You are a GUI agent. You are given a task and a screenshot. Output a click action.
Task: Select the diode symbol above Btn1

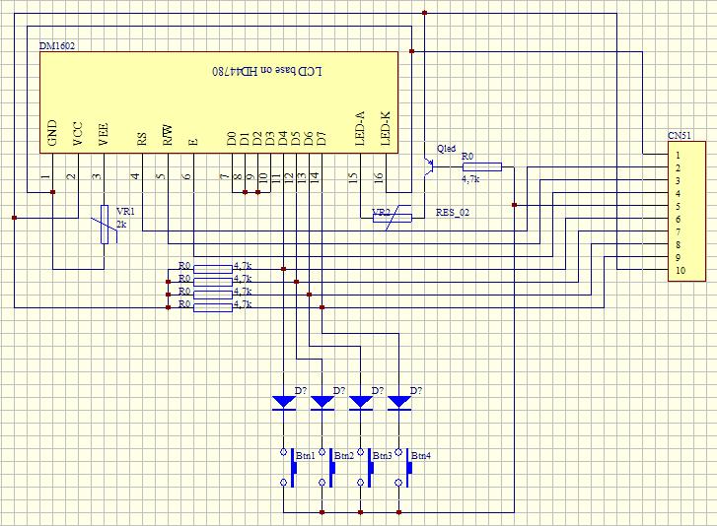[x=284, y=402]
